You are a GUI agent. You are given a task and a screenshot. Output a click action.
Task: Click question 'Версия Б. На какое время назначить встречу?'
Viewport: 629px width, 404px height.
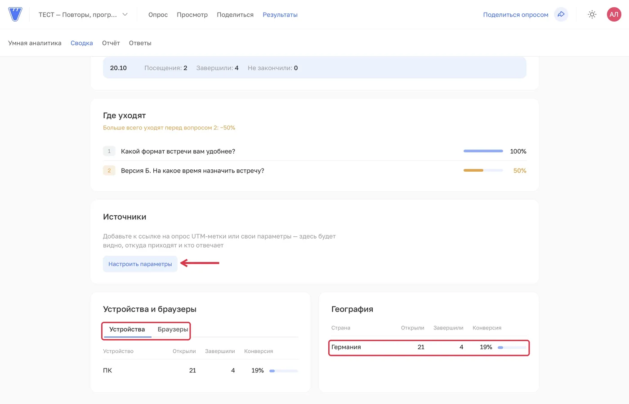192,171
